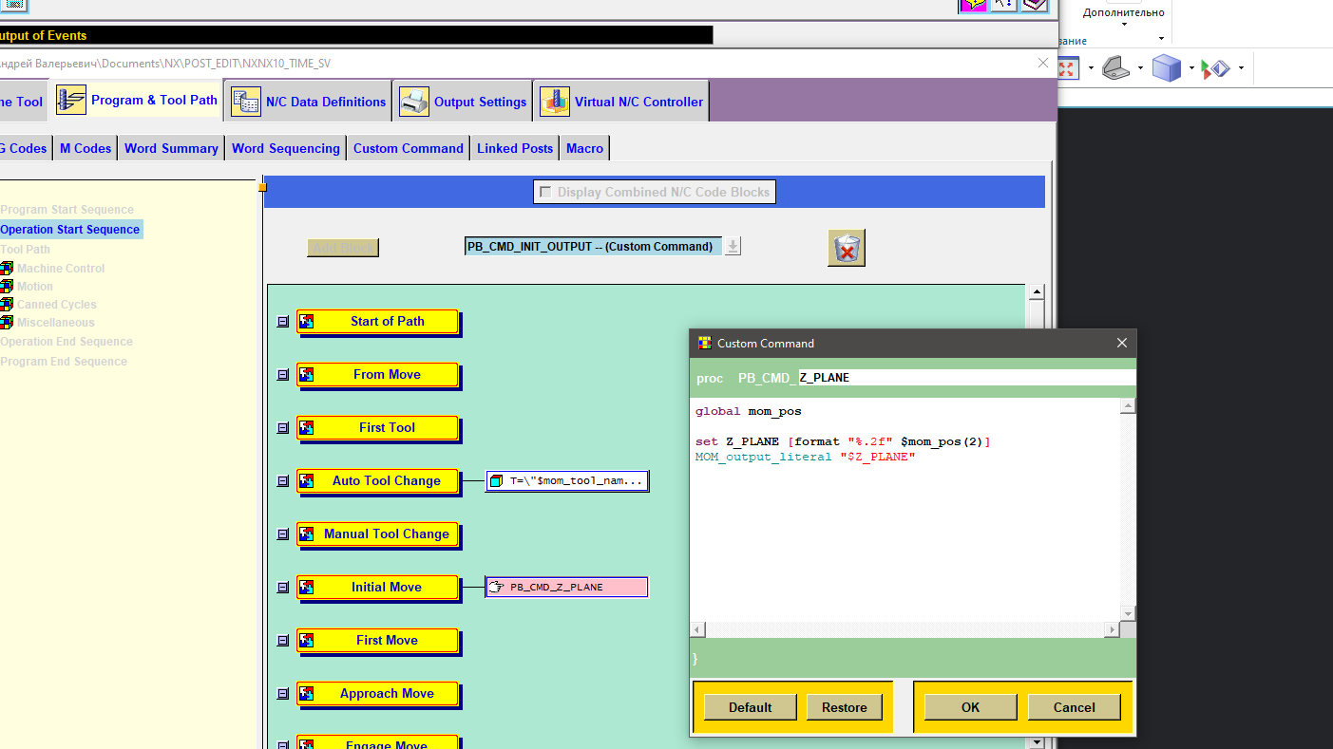Switch to the Custom Command tab

[409, 148]
